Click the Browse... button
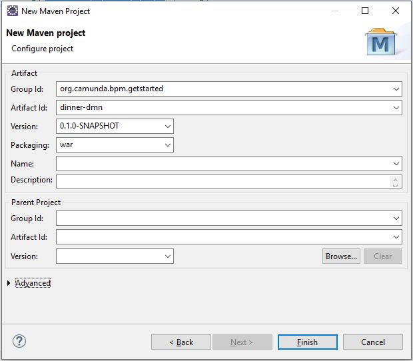 coord(341,256)
